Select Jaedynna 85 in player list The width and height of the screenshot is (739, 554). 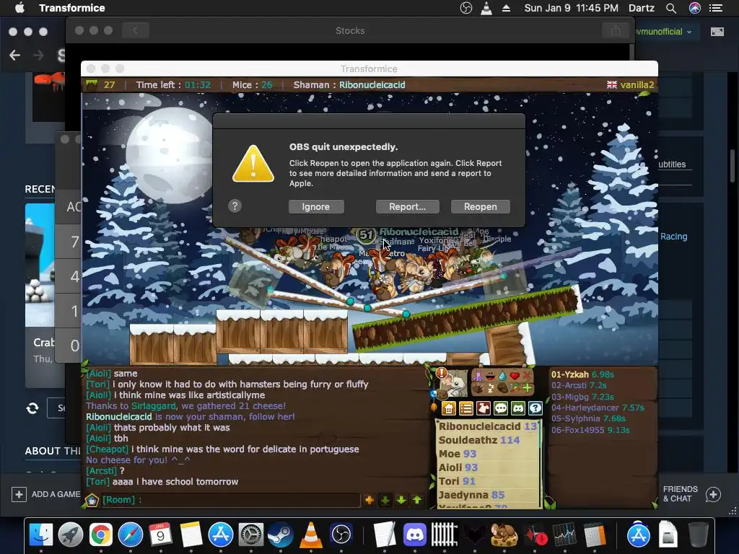(x=471, y=495)
